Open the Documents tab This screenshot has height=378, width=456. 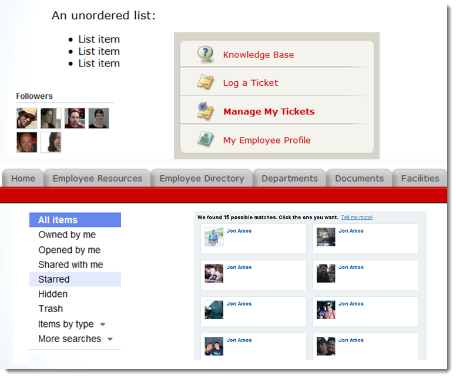[x=359, y=178]
